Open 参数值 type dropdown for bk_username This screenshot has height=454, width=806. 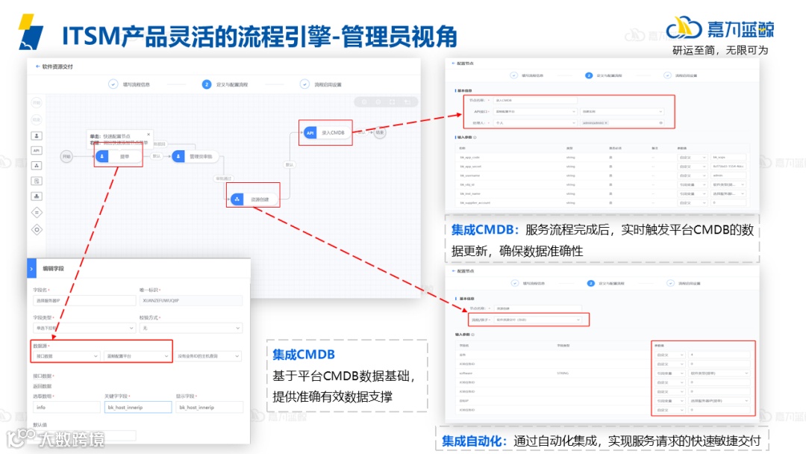(693, 175)
